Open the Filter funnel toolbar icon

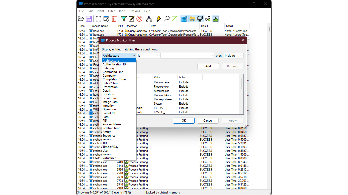click(x=124, y=19)
